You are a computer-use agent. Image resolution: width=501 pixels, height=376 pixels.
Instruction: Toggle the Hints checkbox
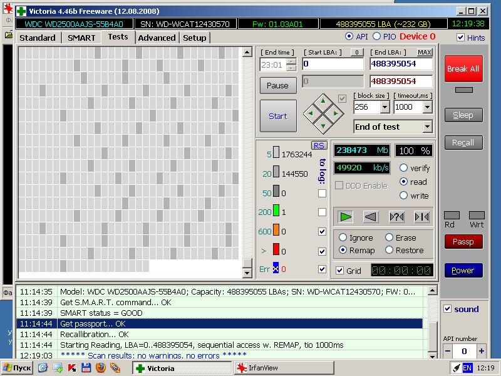(x=460, y=38)
